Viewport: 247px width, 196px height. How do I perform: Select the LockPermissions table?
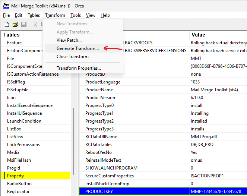click(x=23, y=145)
